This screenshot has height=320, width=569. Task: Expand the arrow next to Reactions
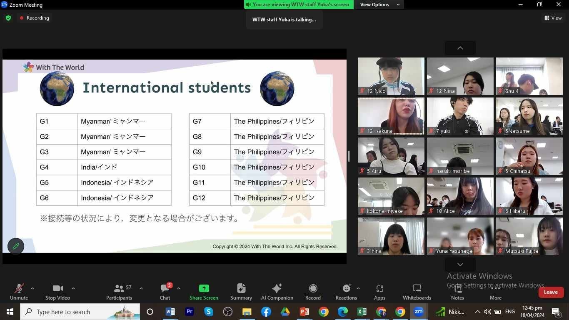[358, 288]
